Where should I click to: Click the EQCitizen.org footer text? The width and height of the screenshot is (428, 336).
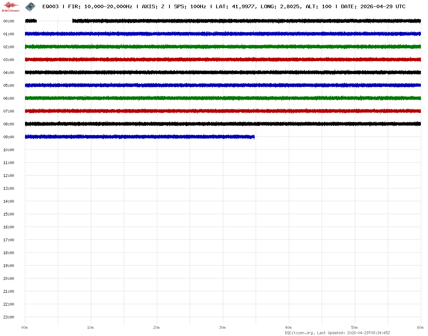tap(300, 333)
